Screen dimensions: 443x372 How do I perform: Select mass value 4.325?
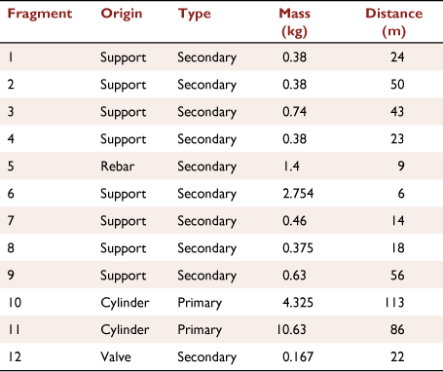(298, 303)
